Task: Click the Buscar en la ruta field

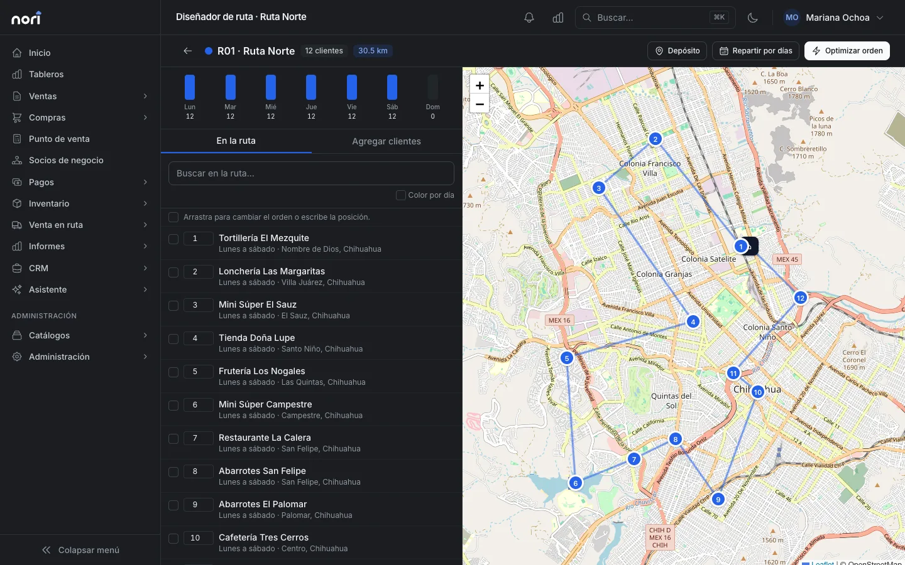Action: [x=311, y=173]
